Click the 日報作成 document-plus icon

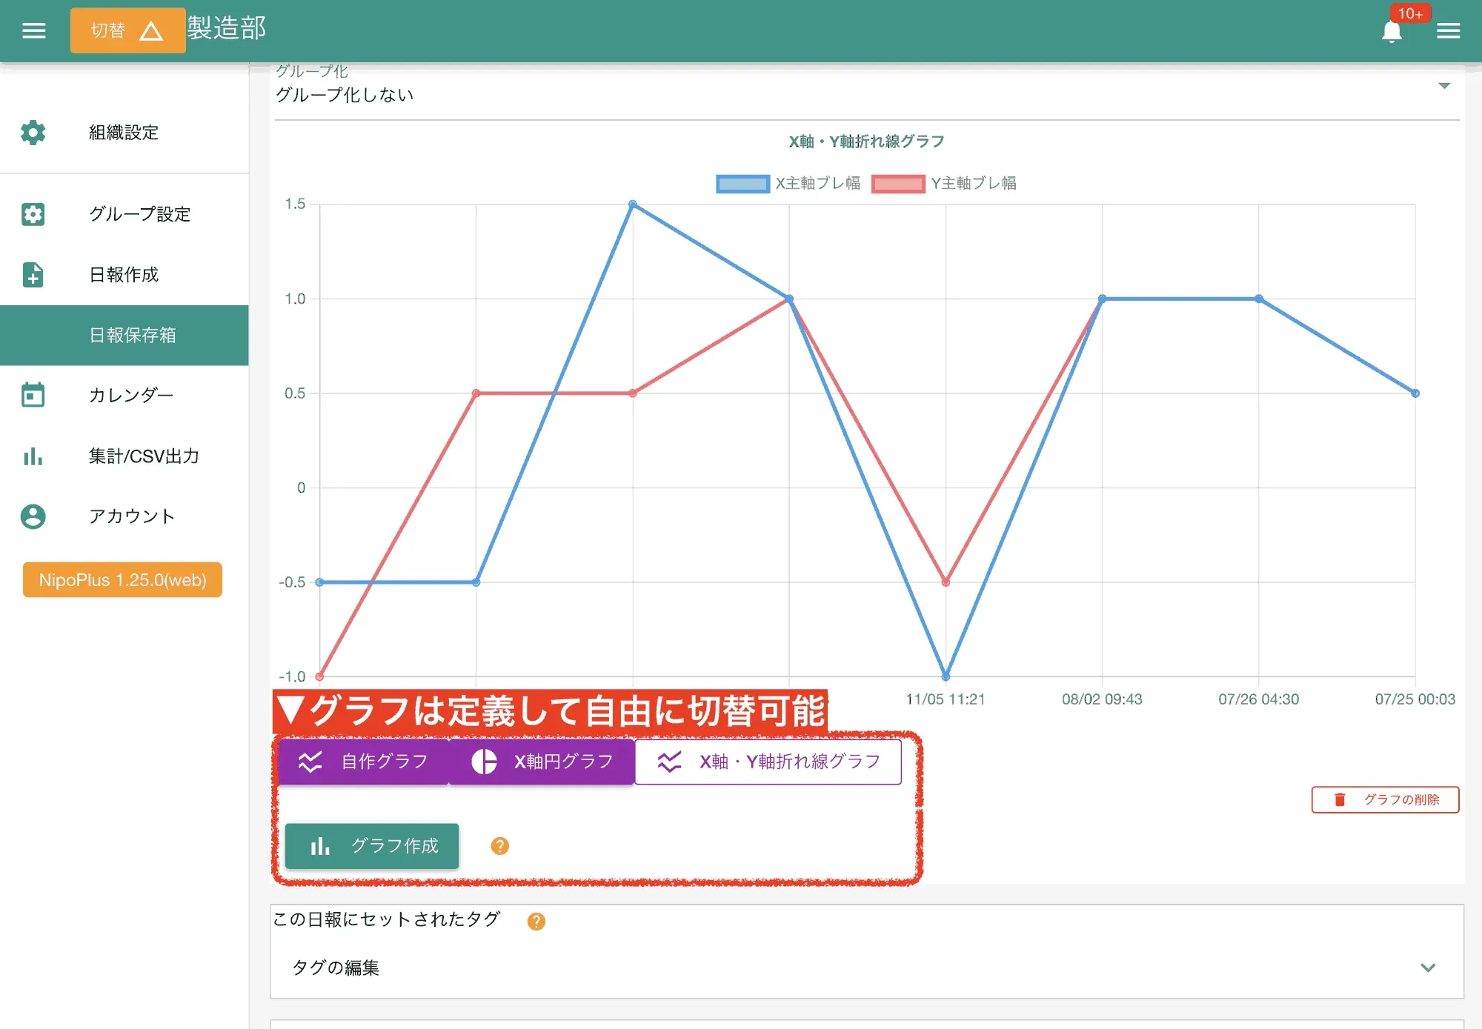[33, 275]
